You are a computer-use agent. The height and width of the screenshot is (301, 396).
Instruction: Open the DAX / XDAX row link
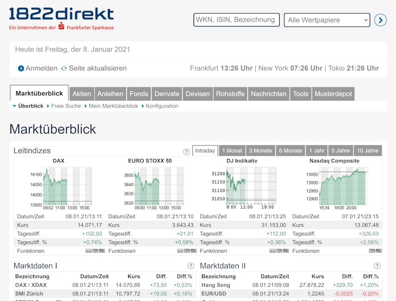[31, 285]
